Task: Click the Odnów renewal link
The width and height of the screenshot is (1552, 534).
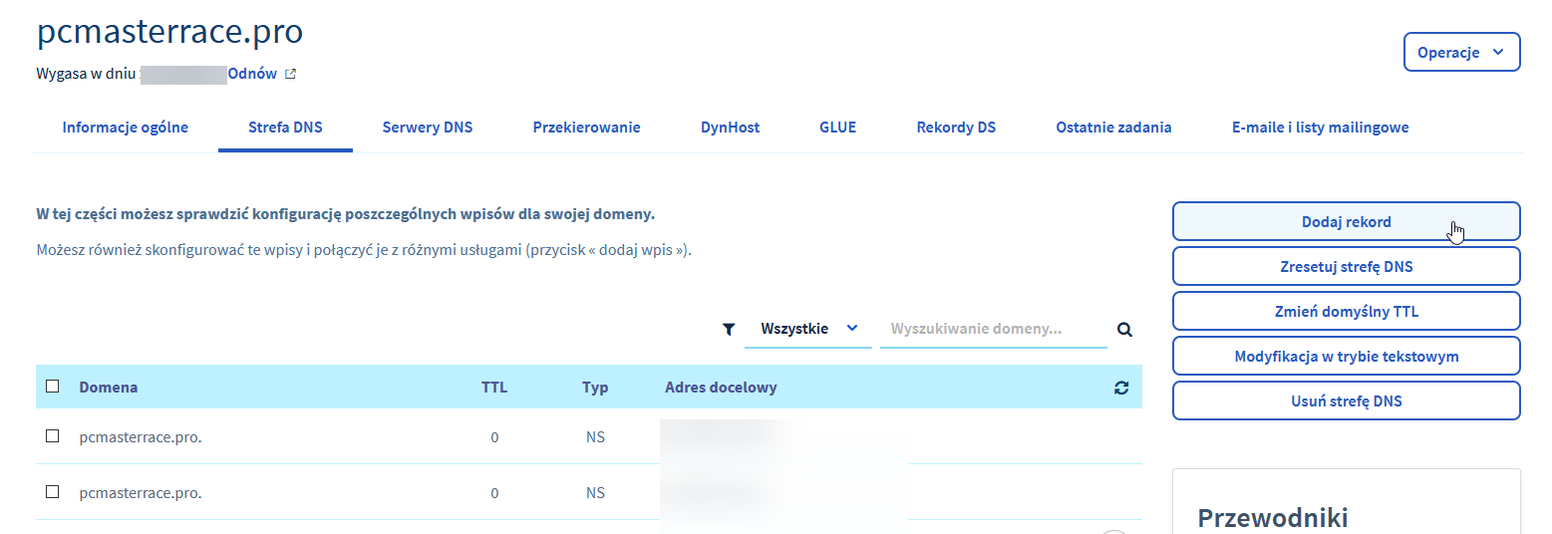Action: (x=252, y=74)
